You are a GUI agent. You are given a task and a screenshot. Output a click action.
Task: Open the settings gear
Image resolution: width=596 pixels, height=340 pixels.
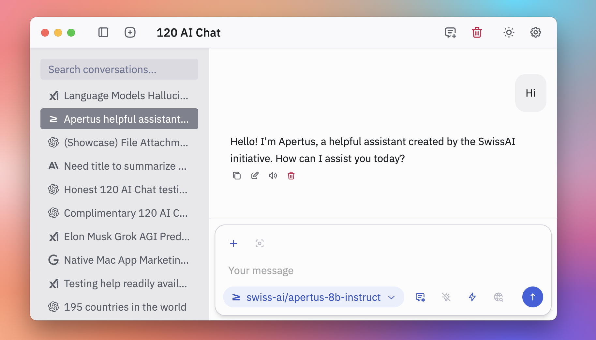535,33
